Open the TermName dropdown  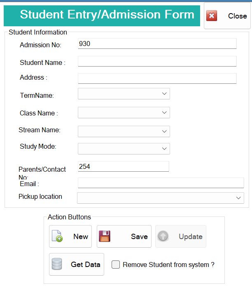164,94
